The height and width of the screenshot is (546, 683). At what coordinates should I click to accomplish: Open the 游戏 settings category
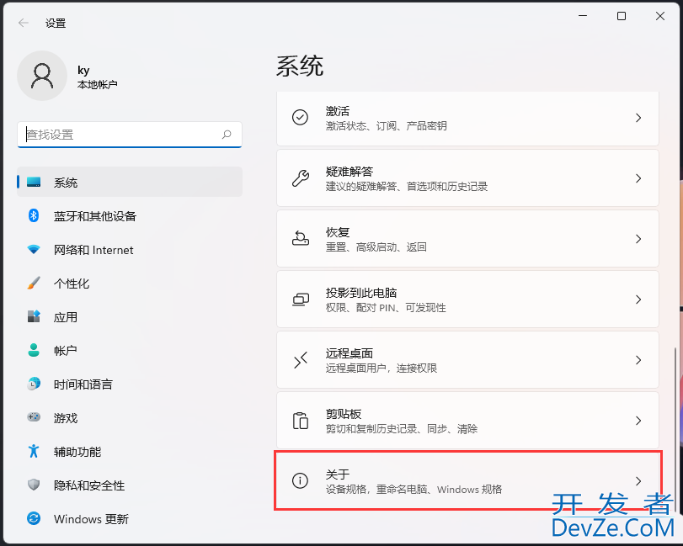pos(130,417)
